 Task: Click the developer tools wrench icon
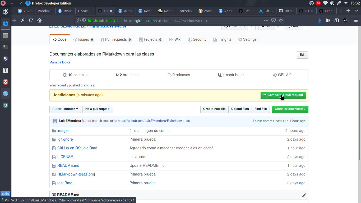[x=22, y=20]
